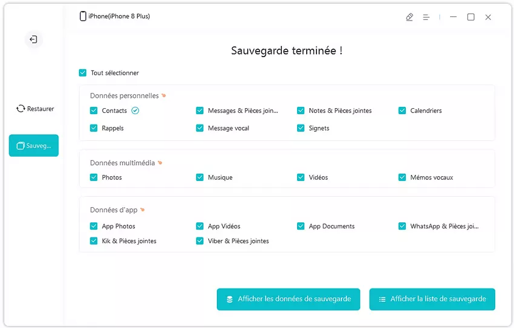Toggle the Message vocal checkbox
Image resolution: width=514 pixels, height=328 pixels.
point(200,128)
